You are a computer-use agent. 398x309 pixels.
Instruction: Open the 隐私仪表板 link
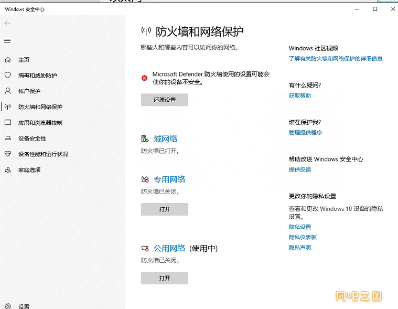click(x=303, y=237)
